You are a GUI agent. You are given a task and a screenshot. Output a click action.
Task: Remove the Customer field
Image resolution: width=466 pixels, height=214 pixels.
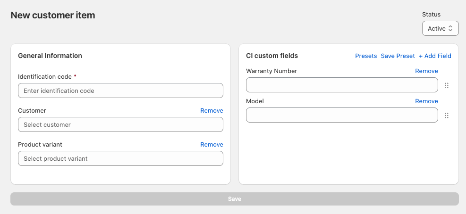(212, 111)
